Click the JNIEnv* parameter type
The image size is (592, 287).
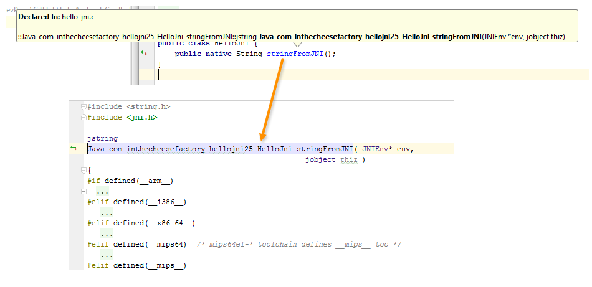tap(377, 149)
